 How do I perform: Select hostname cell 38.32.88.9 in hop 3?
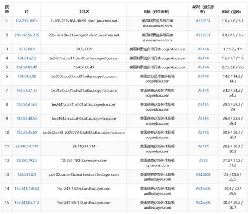coord(84,49)
